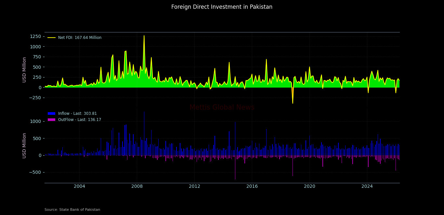444x215 pixels.
Task: Click the −250 tick on the Net FDI axis
Action: coord(34,98)
